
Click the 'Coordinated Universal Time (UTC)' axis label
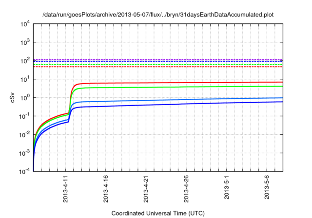click(158, 214)
